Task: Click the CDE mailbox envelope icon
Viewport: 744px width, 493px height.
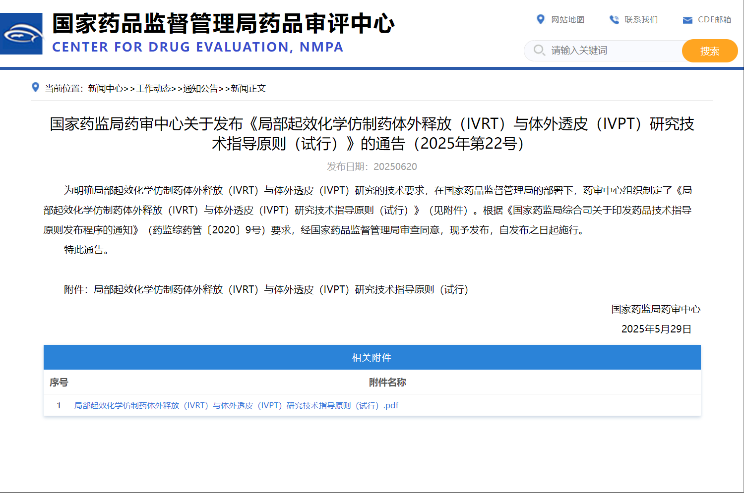Action: [x=687, y=20]
